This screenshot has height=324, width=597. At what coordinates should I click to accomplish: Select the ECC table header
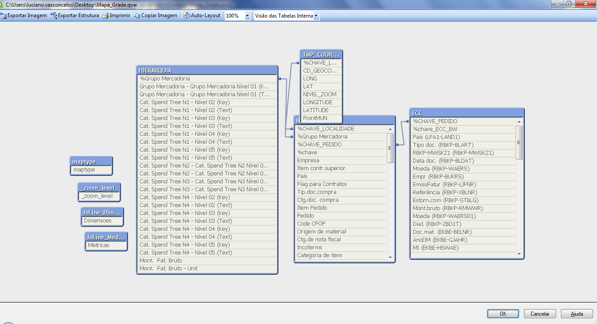click(467, 113)
